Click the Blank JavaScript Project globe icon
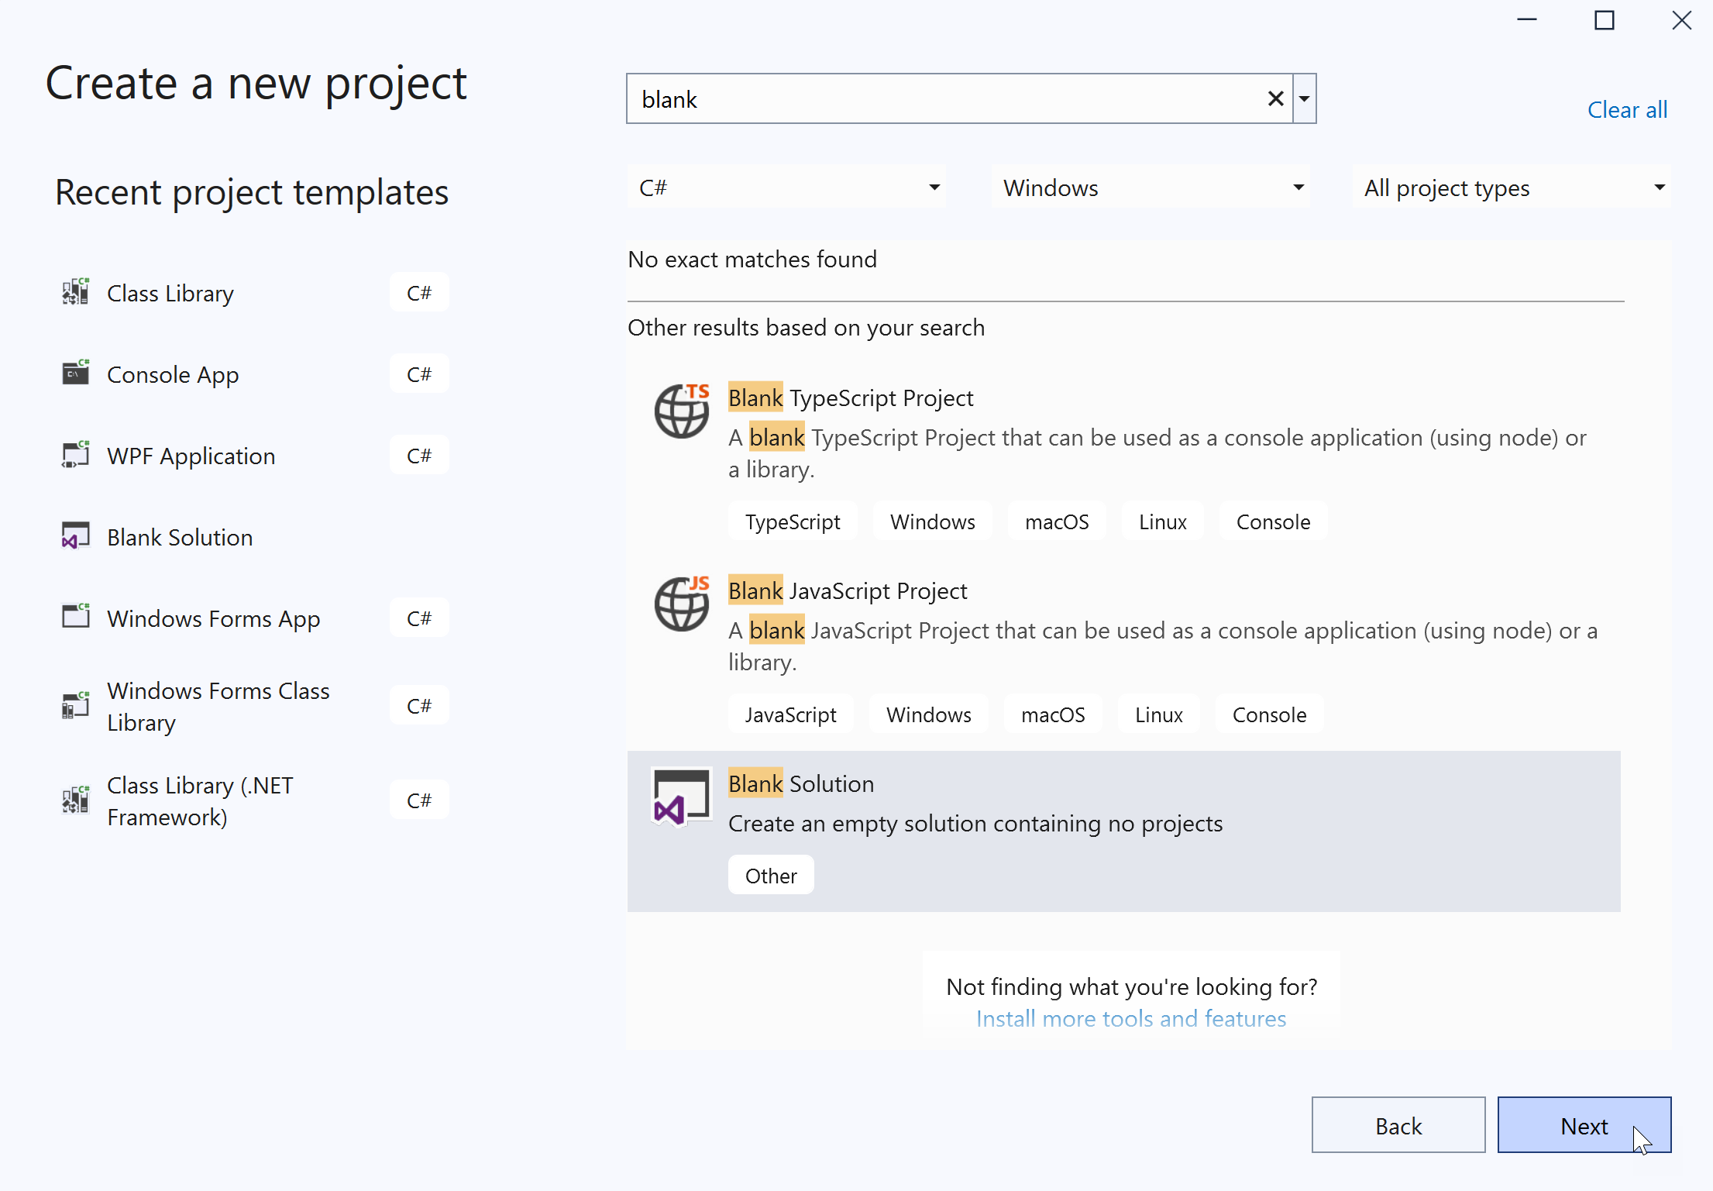 (x=681, y=604)
